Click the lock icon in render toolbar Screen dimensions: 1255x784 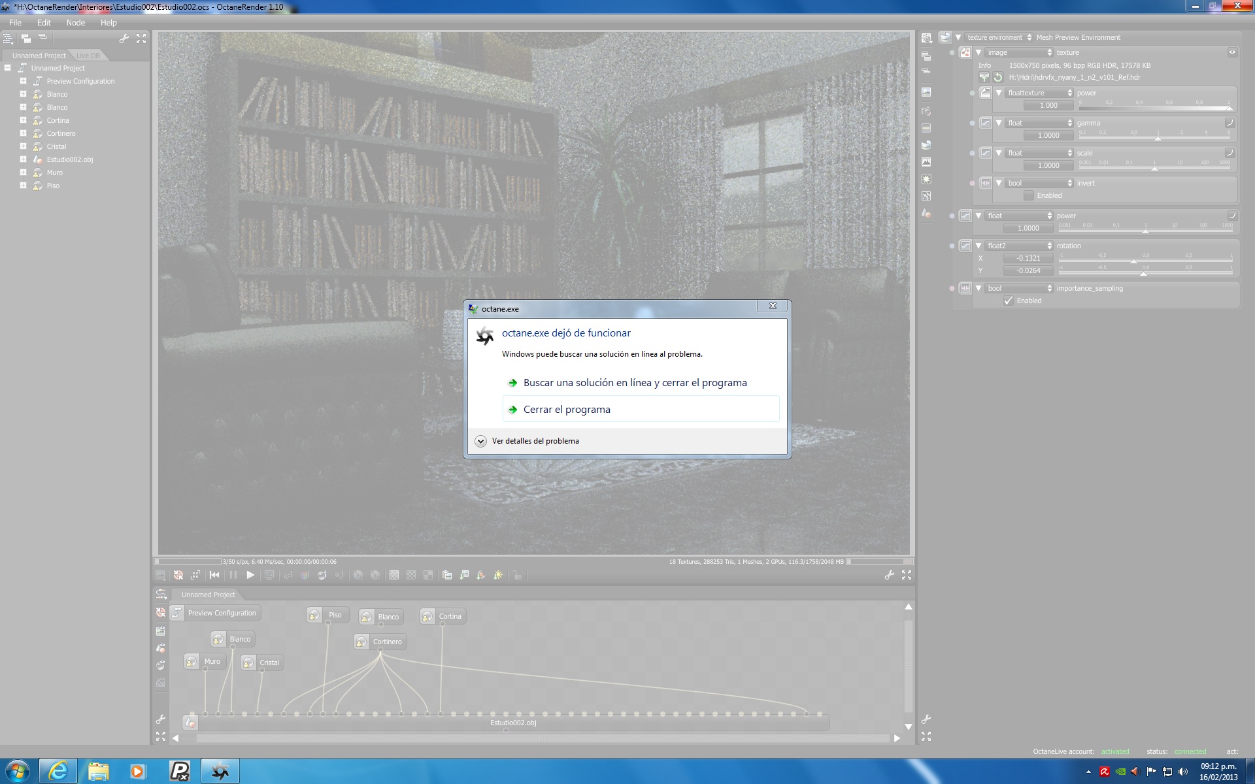click(x=518, y=575)
